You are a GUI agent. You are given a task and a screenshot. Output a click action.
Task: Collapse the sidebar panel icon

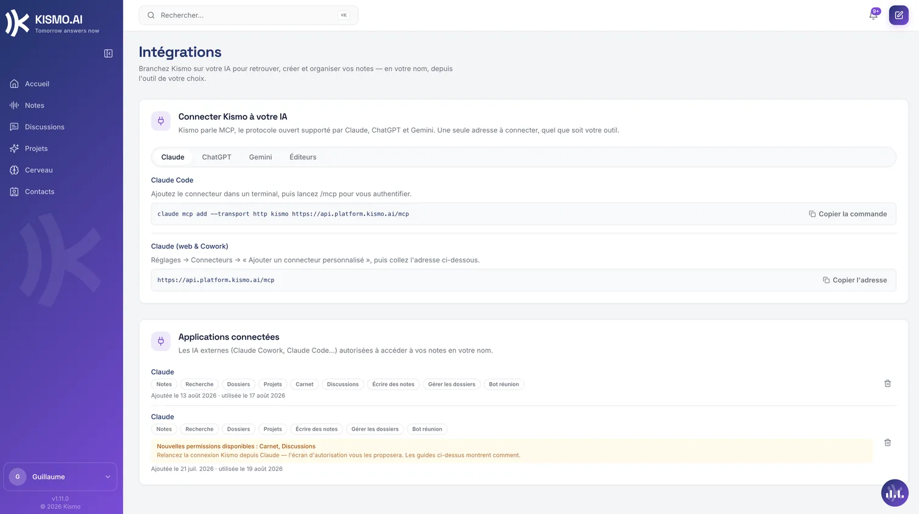tap(108, 53)
